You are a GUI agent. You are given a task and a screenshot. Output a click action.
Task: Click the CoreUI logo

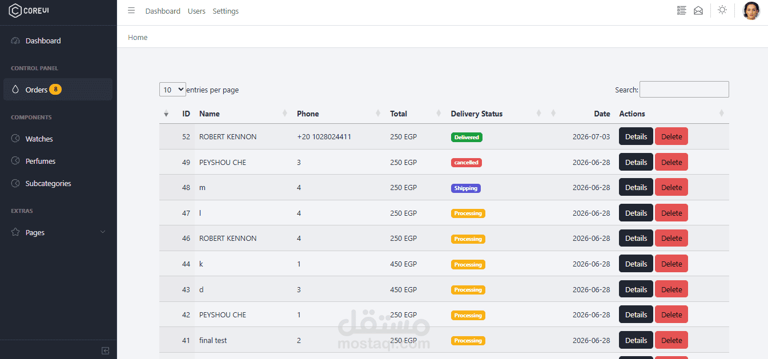coord(30,11)
